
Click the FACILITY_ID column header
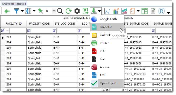13,24
